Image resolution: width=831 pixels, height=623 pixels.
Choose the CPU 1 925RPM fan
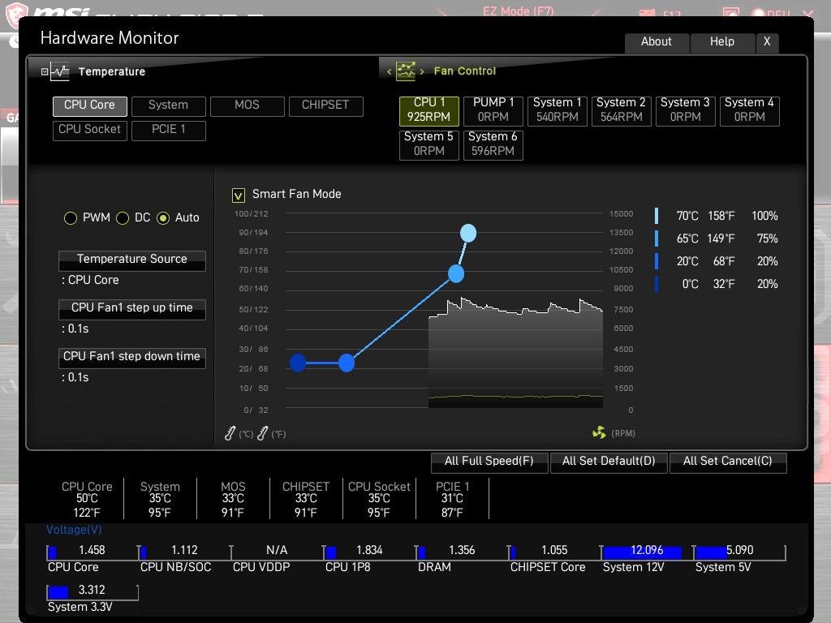pyautogui.click(x=429, y=110)
